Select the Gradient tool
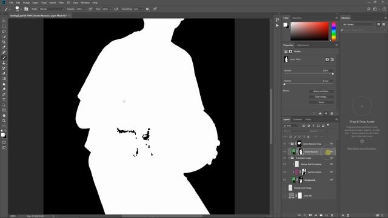This screenshot has height=218, width=388. pos(4,79)
